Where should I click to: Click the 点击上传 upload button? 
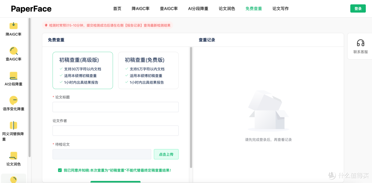click(x=166, y=155)
